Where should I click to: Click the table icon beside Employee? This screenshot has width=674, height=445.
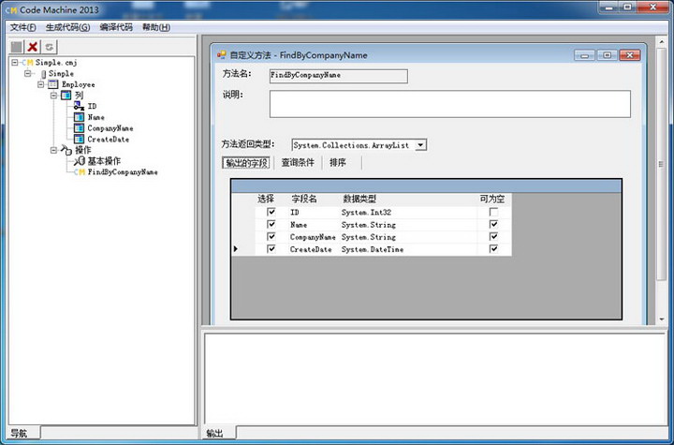(x=52, y=84)
